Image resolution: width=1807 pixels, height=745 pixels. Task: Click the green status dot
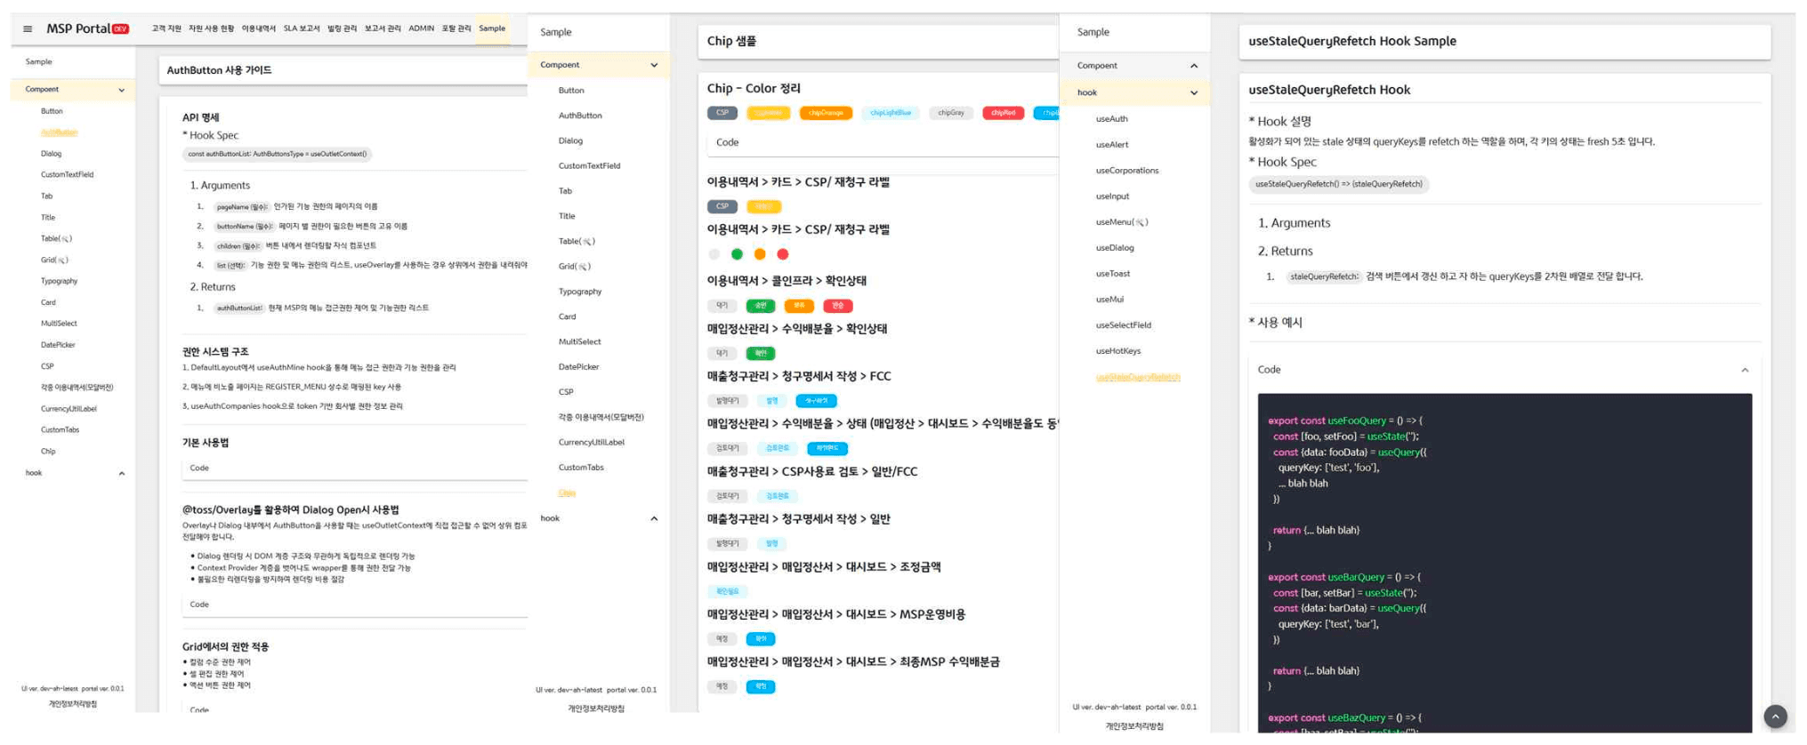(737, 254)
